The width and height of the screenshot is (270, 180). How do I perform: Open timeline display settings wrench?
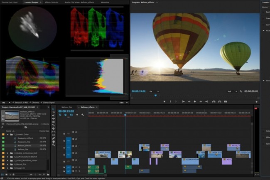tap(83, 115)
